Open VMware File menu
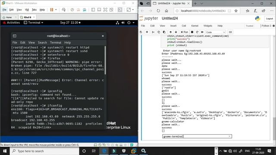This screenshot has height=155, width=276. click(4, 9)
